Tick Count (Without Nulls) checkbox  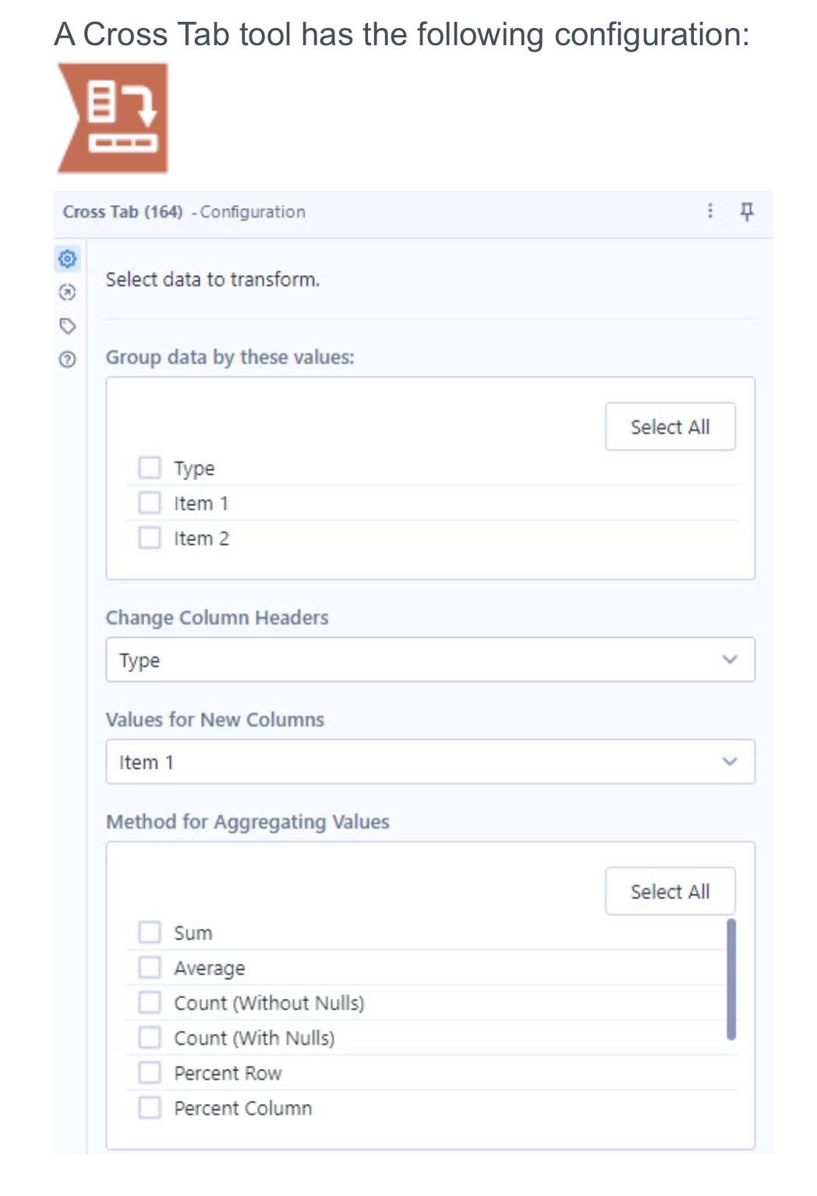[149, 1003]
